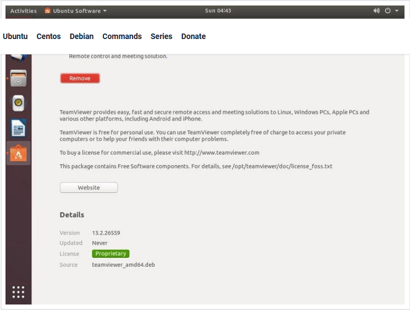Open the Files cabinet dock icon
The height and width of the screenshot is (310, 410).
[x=18, y=78]
